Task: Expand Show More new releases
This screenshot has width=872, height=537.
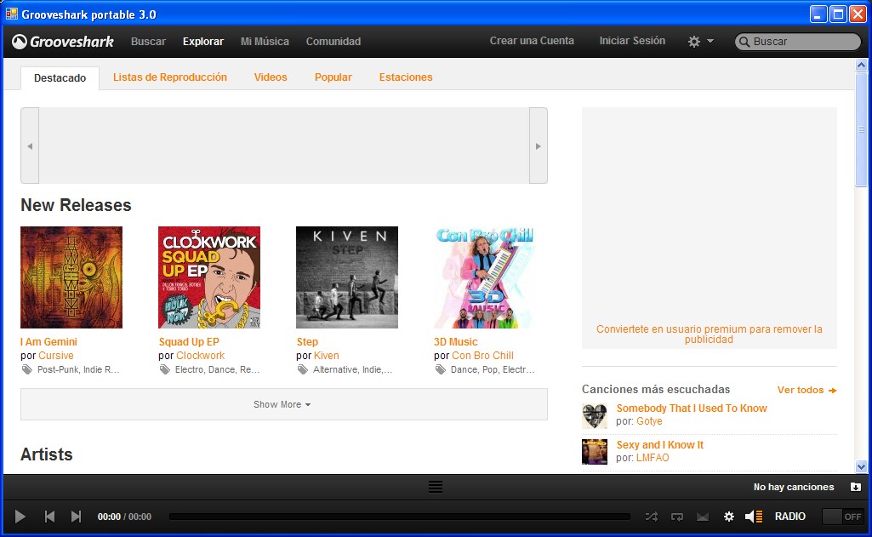Action: (283, 404)
